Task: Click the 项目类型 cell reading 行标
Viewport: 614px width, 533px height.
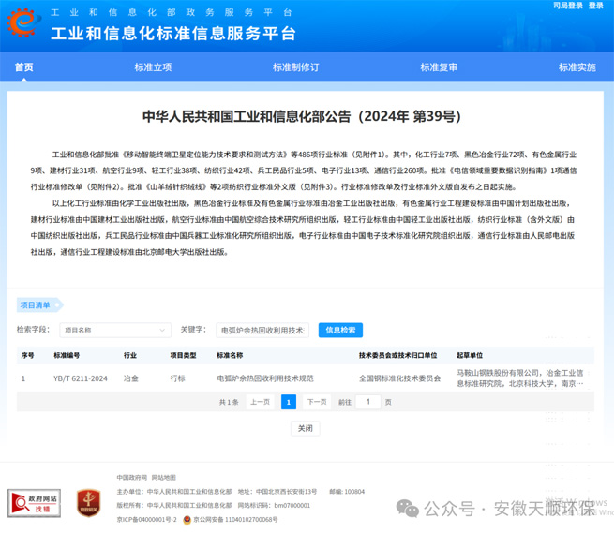Action: click(x=177, y=378)
